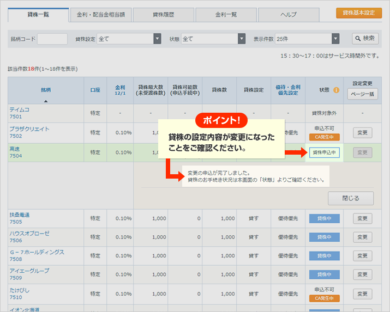Open the ティムコ stock link
390x312 pixels.
(20, 109)
